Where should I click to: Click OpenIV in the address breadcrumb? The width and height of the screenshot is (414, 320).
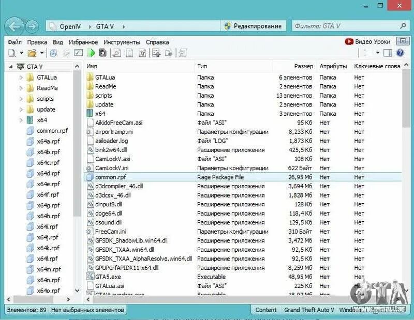(70, 26)
